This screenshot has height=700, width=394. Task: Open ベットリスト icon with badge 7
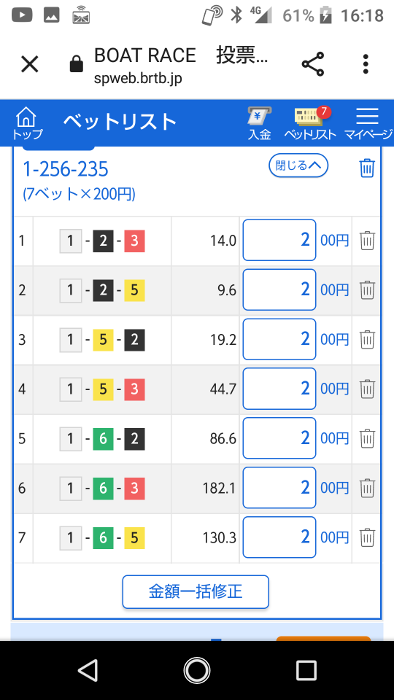tap(309, 123)
